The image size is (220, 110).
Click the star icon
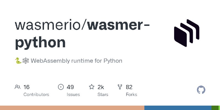pos(92,87)
